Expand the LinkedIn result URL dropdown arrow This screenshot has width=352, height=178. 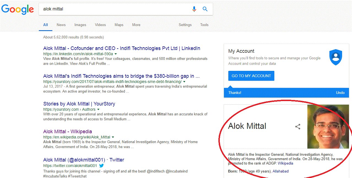116,54
